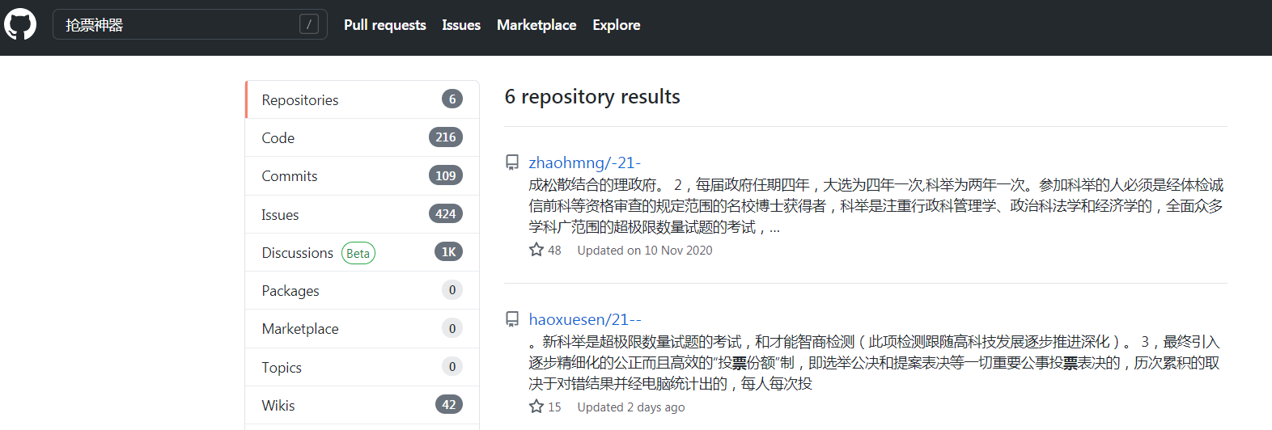Click the 0 count badge next to Packages
Screen dimensions: 1272x430
[x=452, y=290]
